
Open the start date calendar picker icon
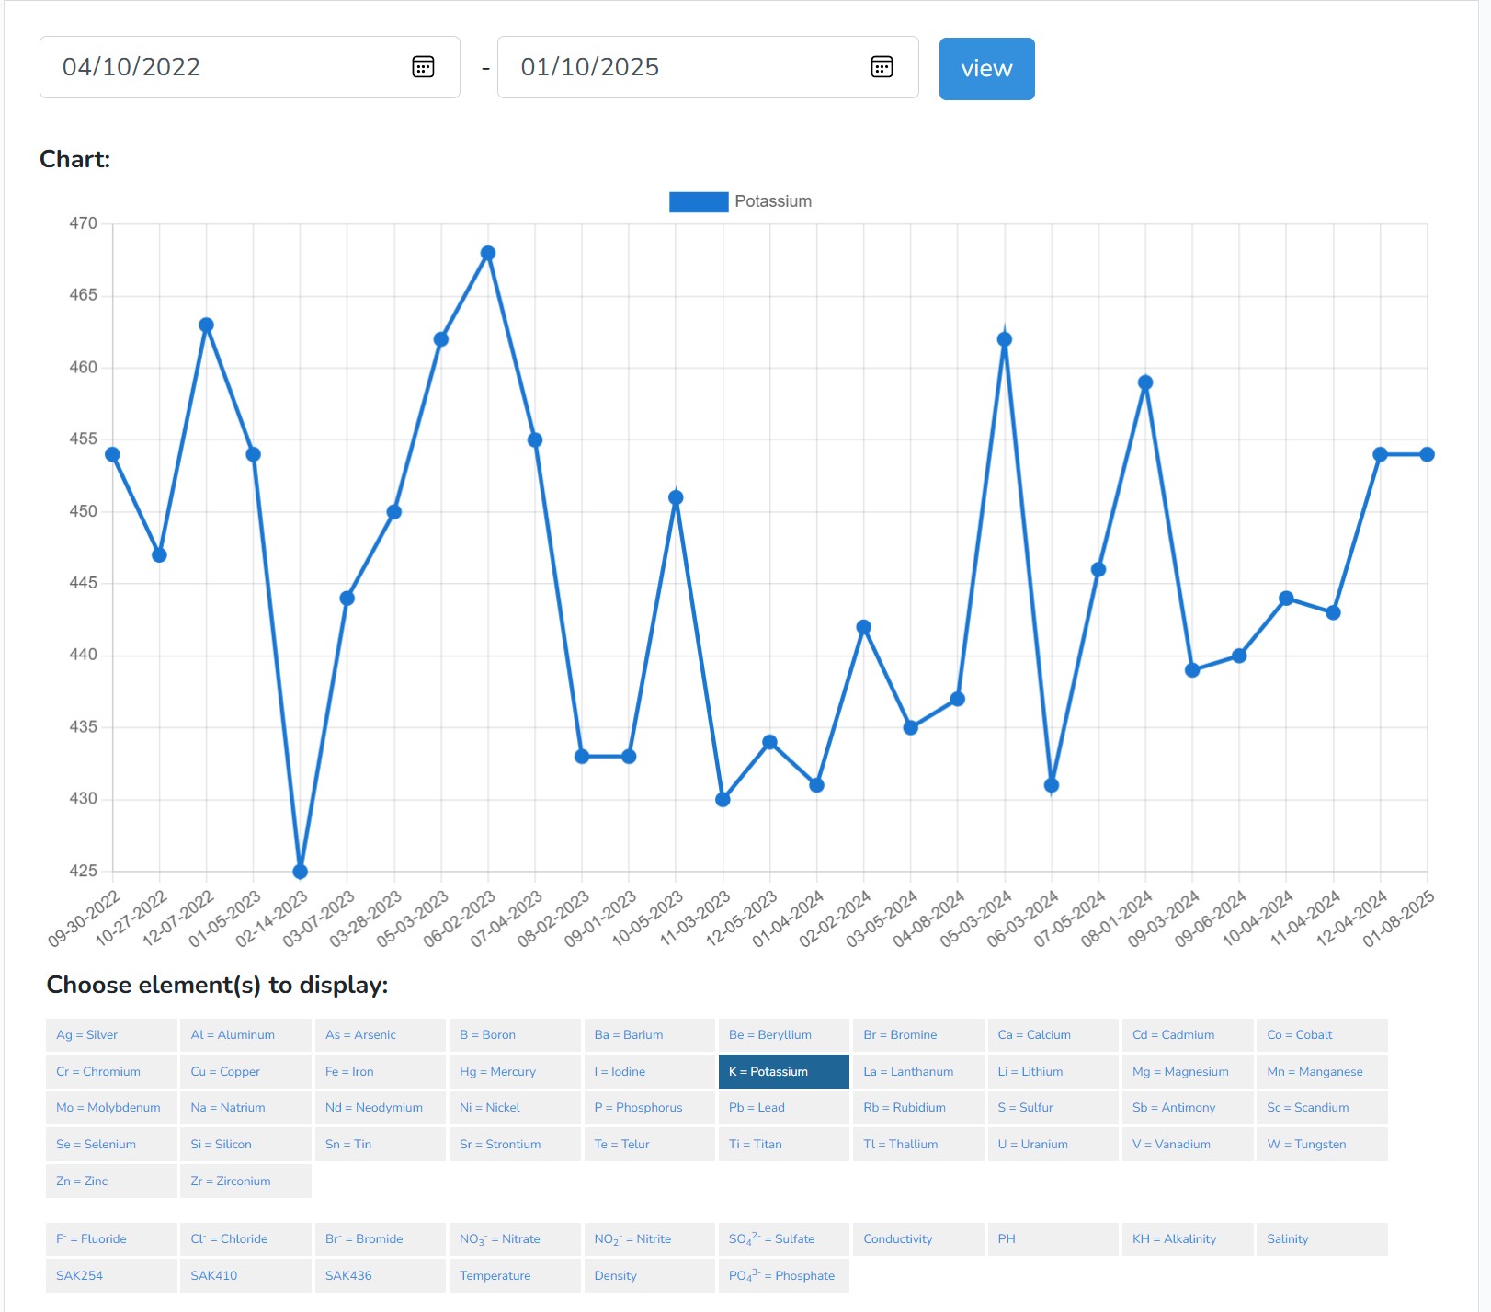[423, 67]
